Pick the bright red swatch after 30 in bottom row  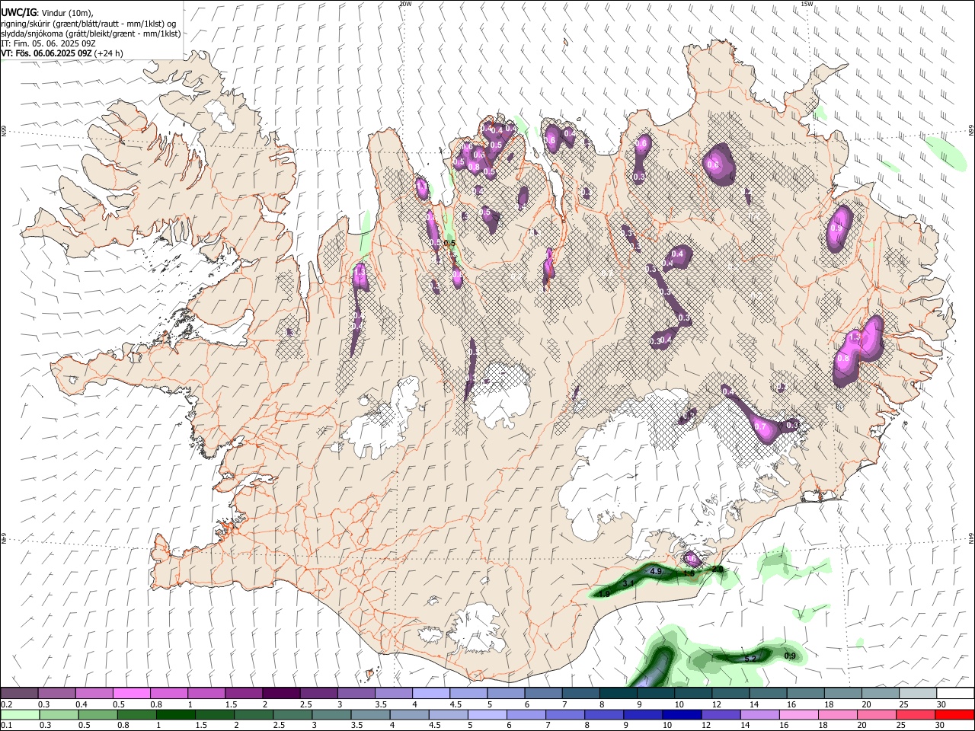pyautogui.click(x=954, y=715)
